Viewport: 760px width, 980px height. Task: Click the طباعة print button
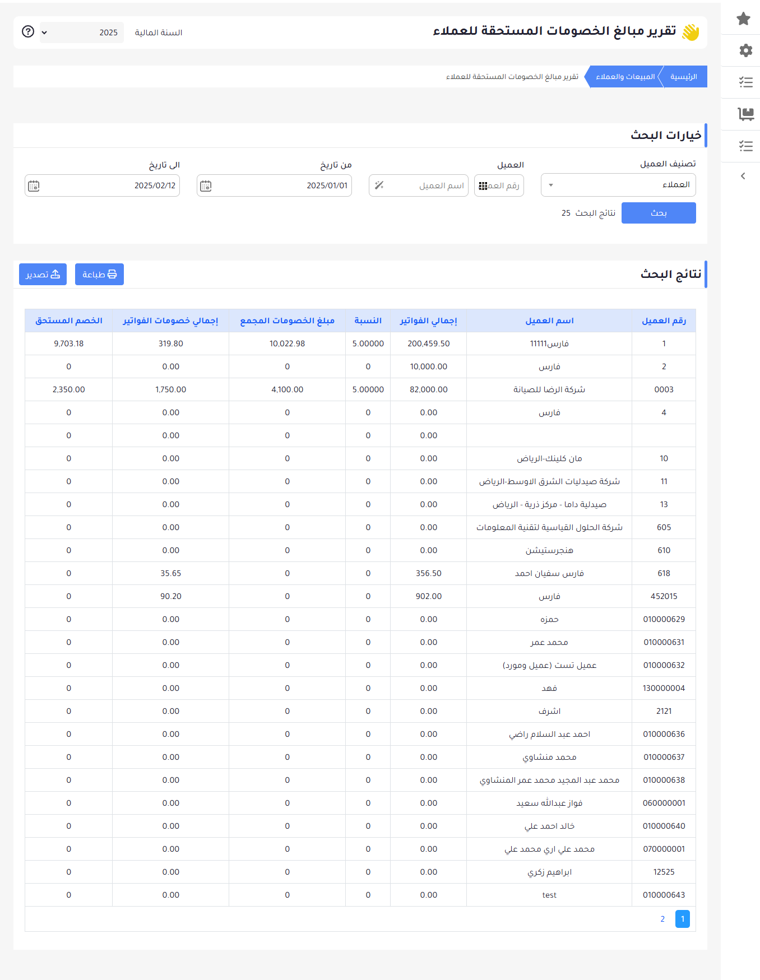(x=99, y=275)
